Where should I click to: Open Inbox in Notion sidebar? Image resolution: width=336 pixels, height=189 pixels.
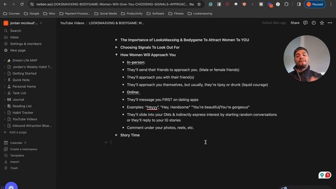(14, 37)
